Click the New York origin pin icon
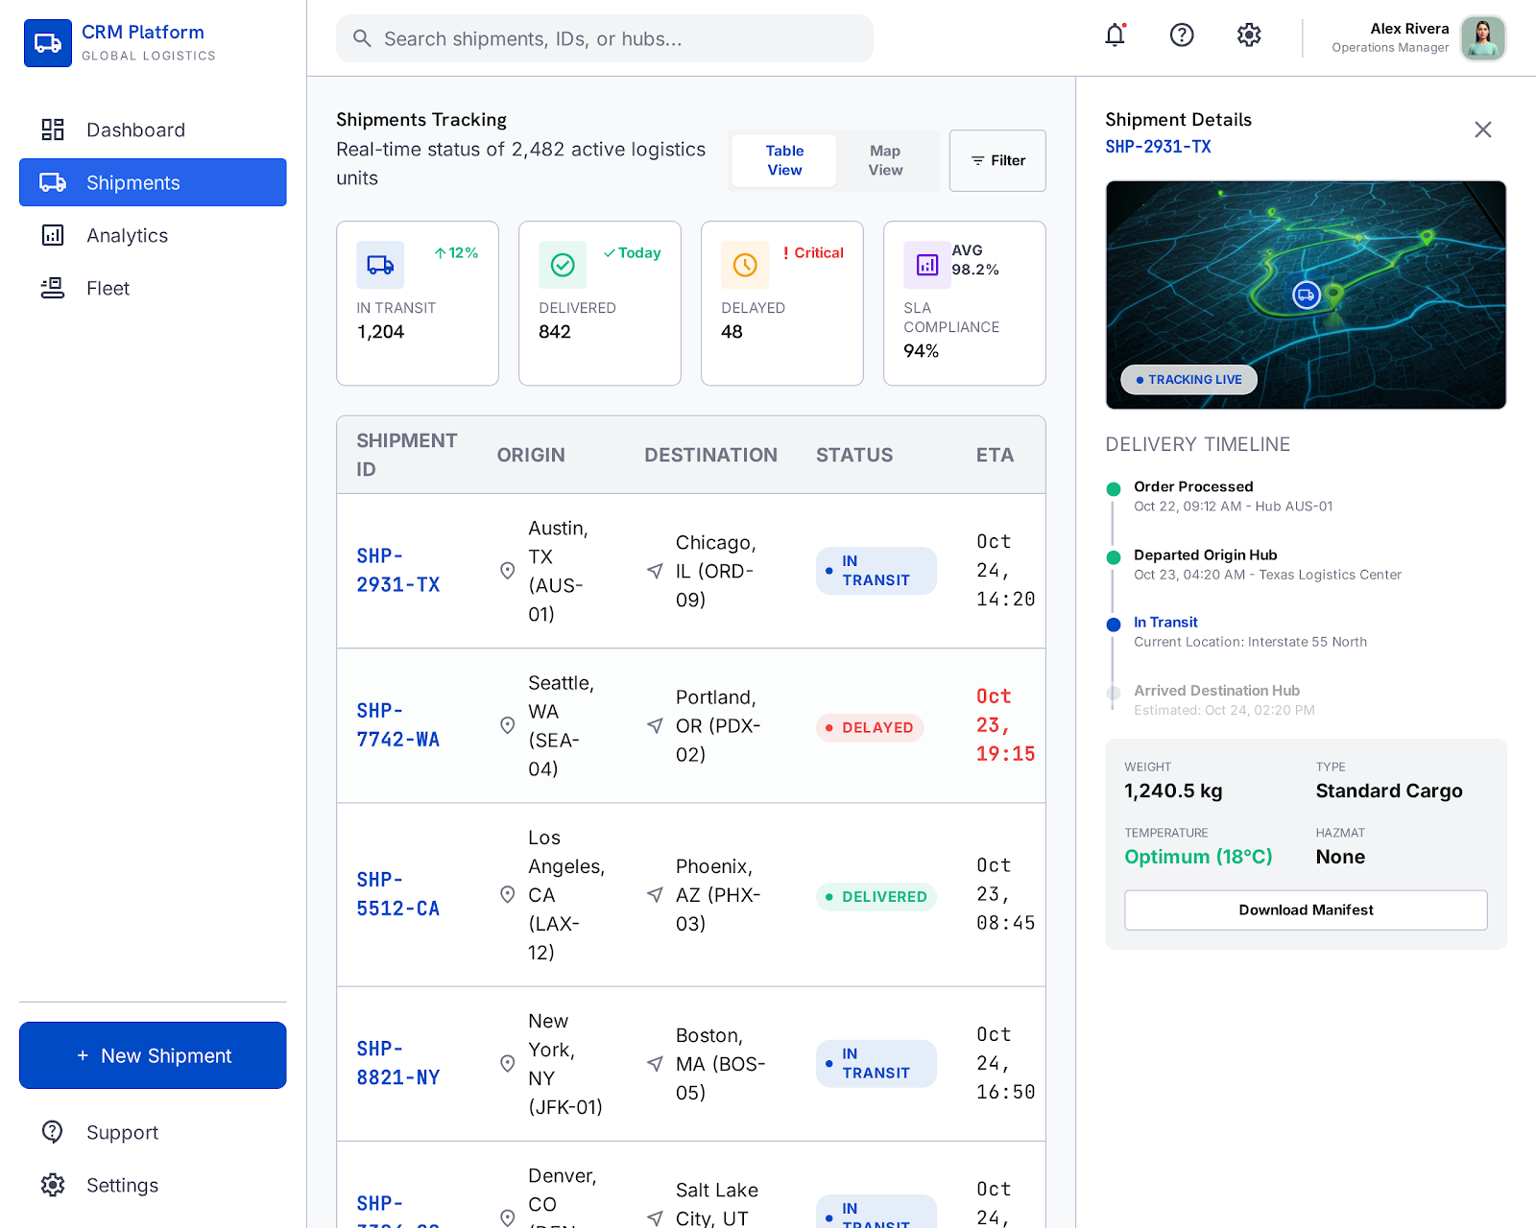The image size is (1536, 1228). pyautogui.click(x=508, y=1063)
